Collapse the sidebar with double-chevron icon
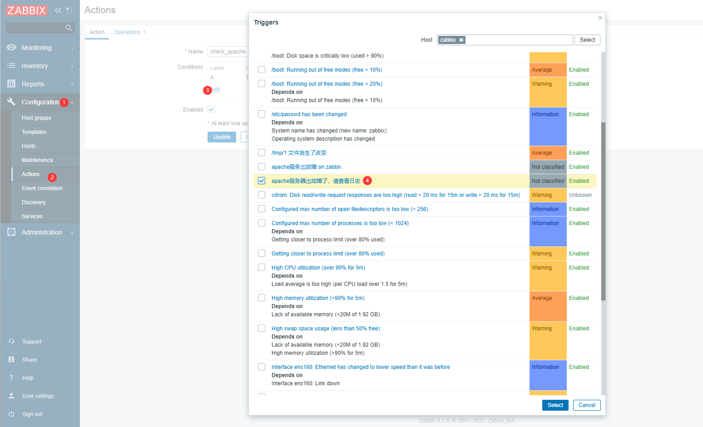The width and height of the screenshot is (703, 427). point(58,10)
